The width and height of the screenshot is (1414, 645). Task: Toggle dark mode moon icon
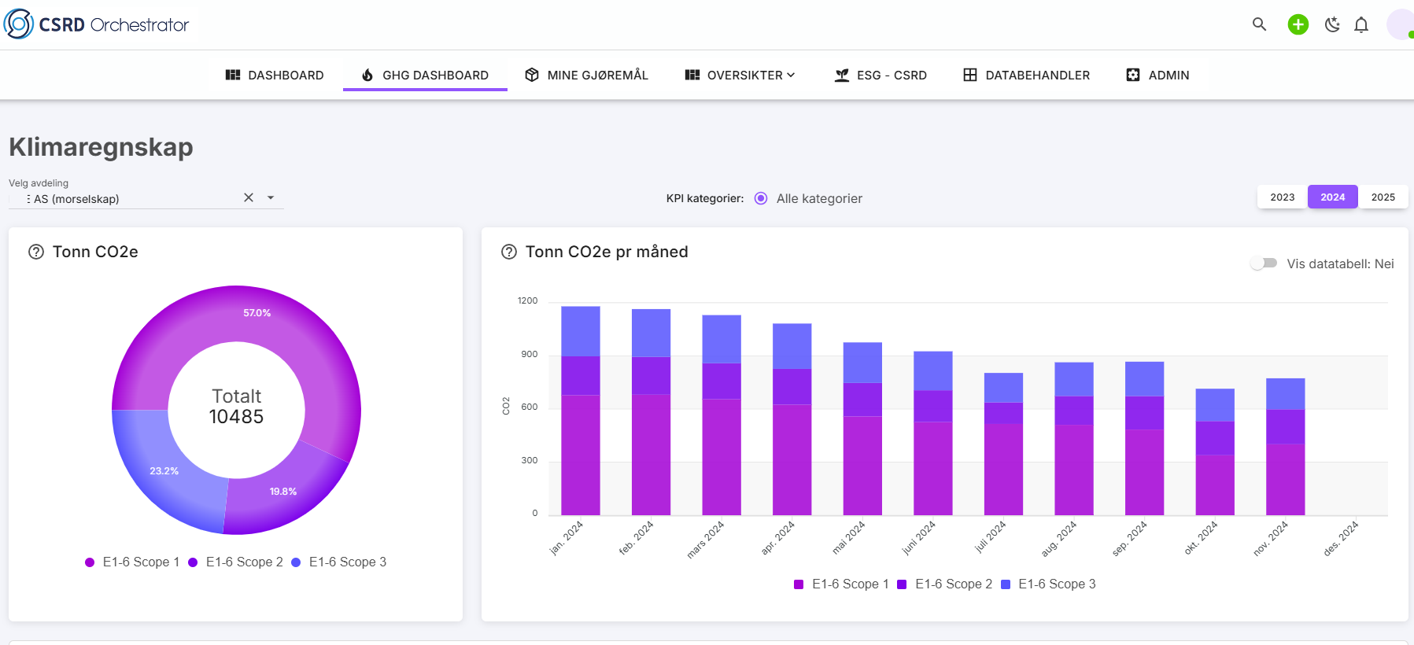pos(1331,24)
